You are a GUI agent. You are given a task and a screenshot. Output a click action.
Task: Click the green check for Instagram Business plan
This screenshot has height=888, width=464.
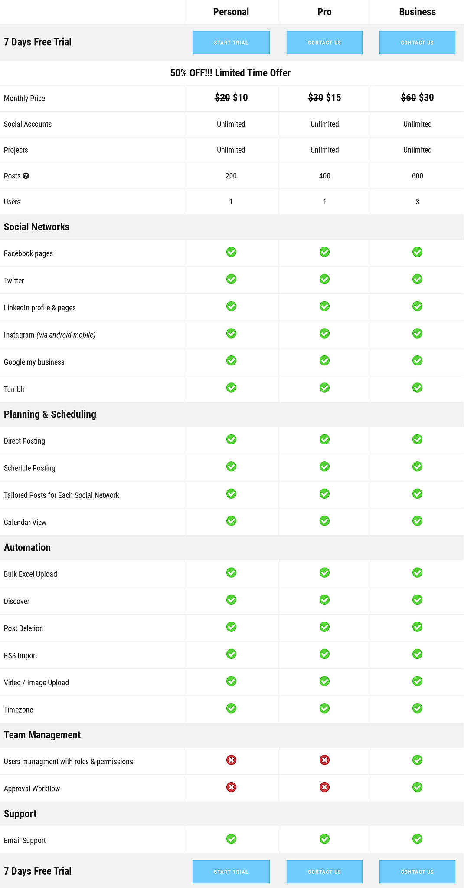point(417,333)
